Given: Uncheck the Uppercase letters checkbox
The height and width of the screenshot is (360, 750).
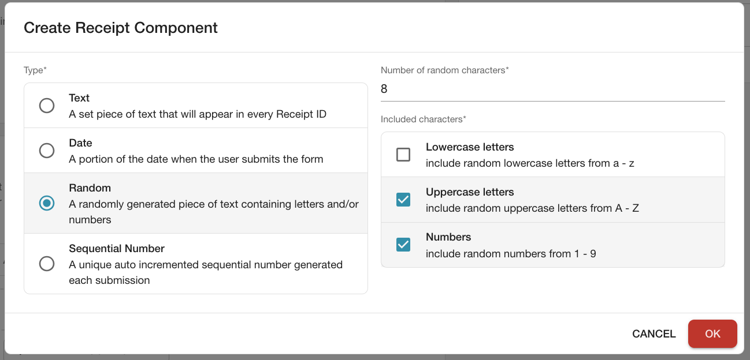Looking at the screenshot, I should click(x=403, y=200).
